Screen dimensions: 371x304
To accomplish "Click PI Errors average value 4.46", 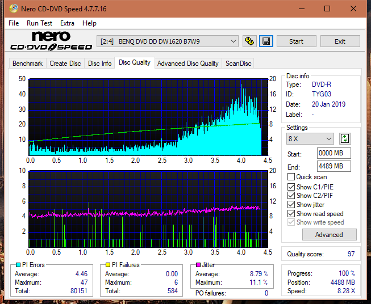I will 81,274.
